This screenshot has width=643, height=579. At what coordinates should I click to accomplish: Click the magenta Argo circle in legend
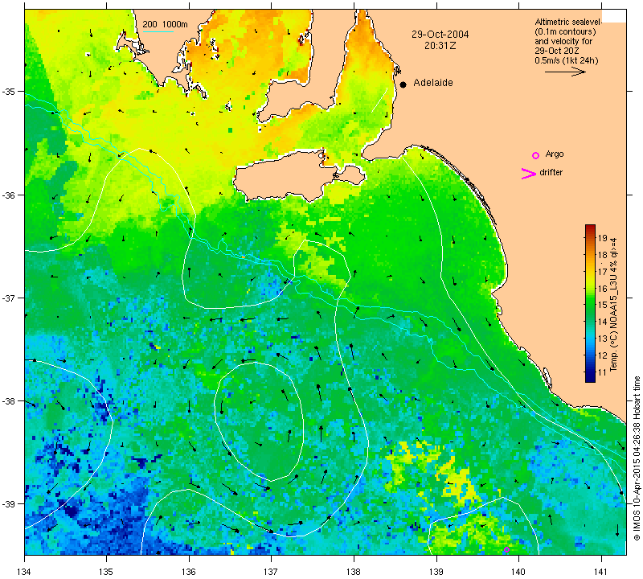(535, 155)
